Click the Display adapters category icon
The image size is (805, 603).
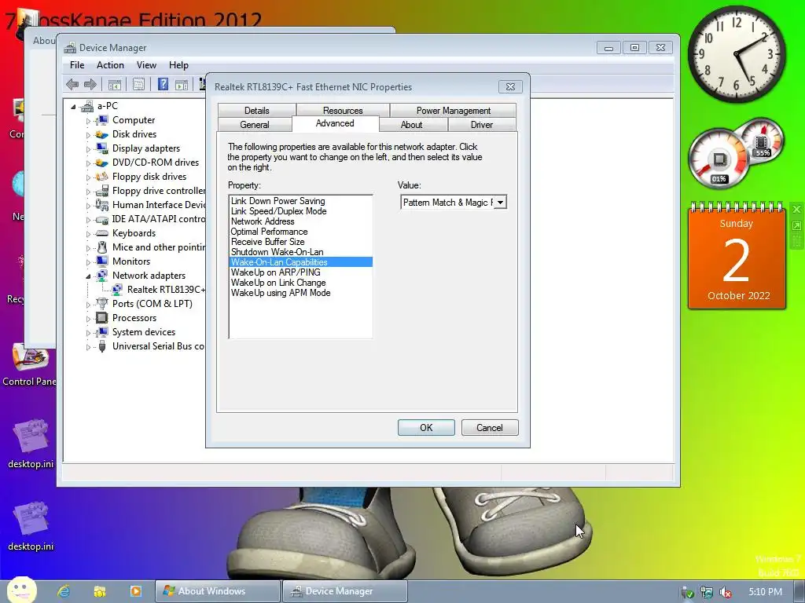coord(101,148)
